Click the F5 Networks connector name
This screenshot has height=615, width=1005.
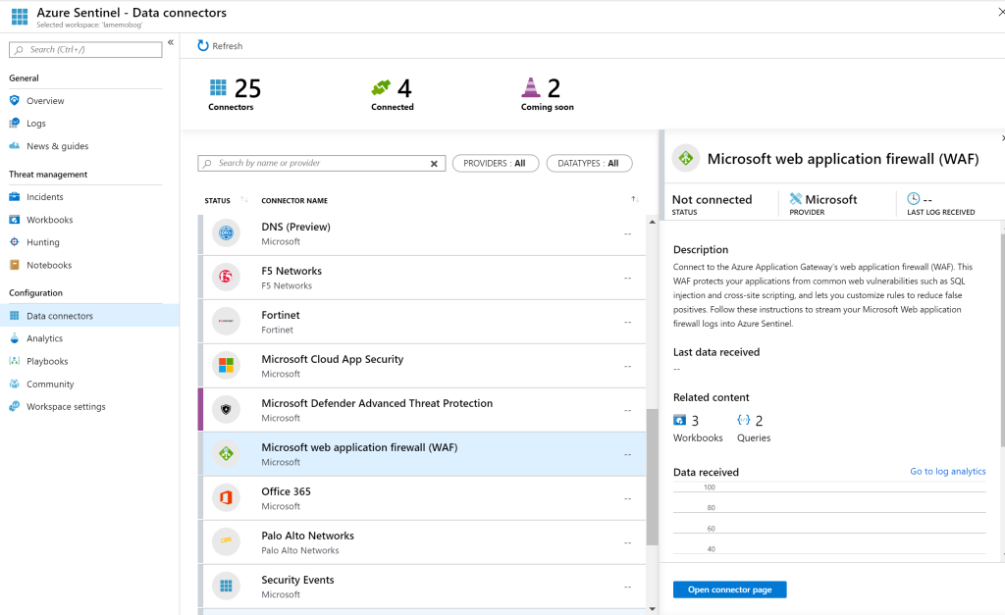tap(291, 271)
